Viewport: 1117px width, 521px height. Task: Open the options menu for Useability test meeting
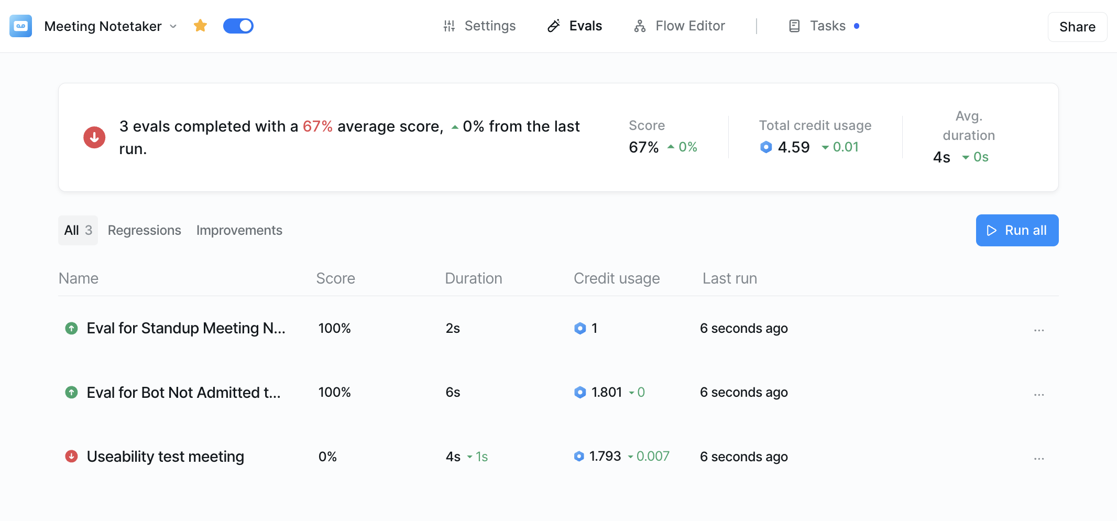1039,458
